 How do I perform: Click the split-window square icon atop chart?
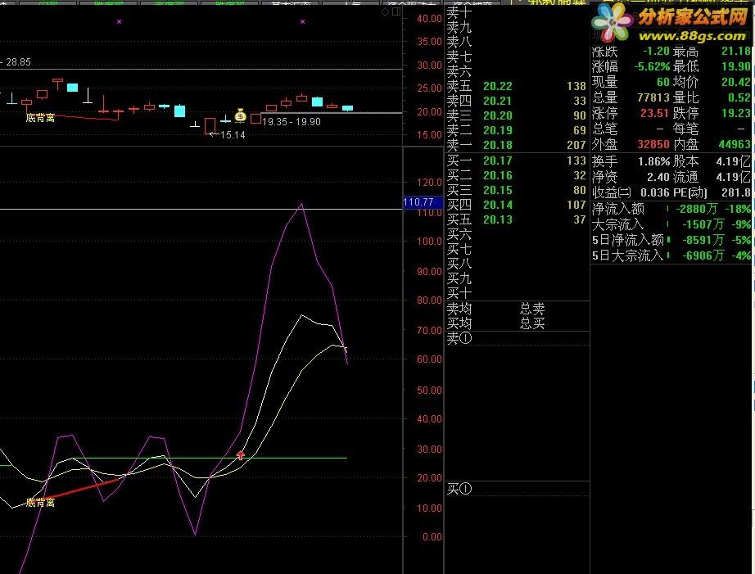tap(396, 12)
